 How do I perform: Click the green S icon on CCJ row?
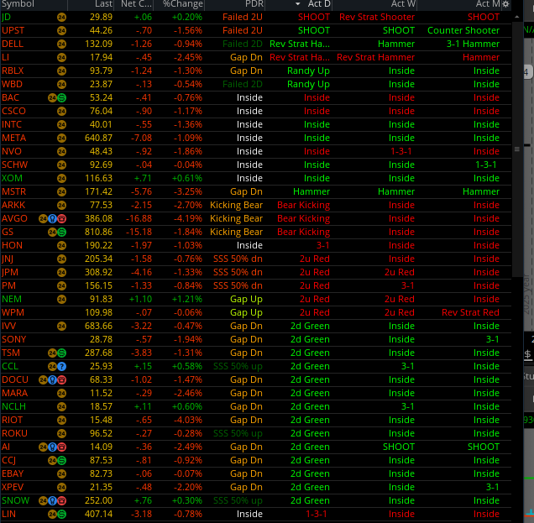(x=61, y=461)
